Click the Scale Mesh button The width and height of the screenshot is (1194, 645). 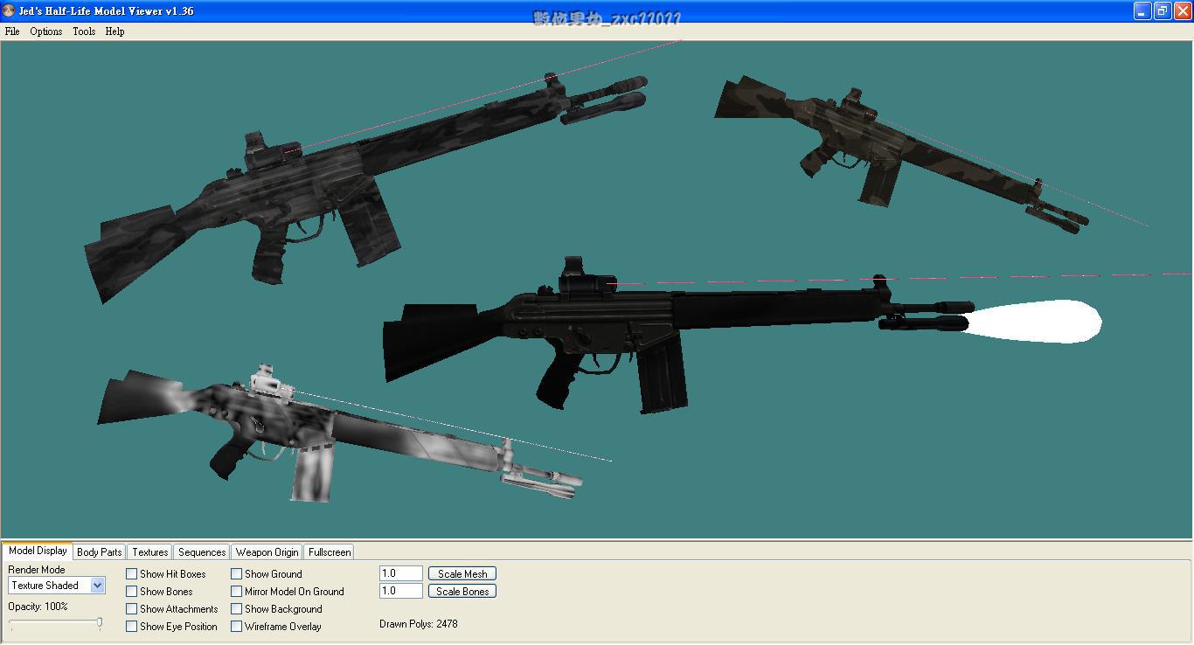tap(462, 574)
